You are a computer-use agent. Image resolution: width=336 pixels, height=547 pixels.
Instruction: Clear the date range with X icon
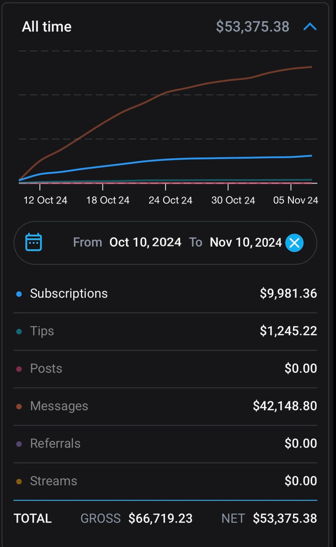click(x=294, y=242)
